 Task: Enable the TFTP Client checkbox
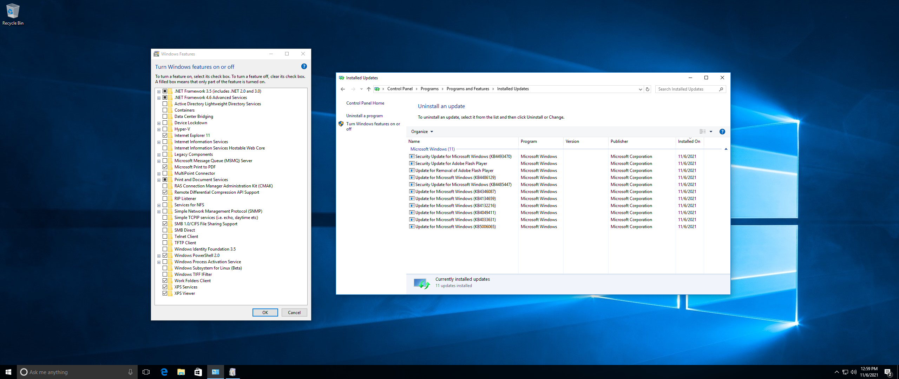(x=165, y=243)
